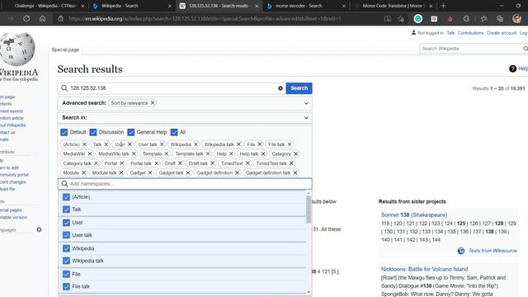Click the namespace list scroll down arrow
The image size is (528, 297).
click(309, 292)
